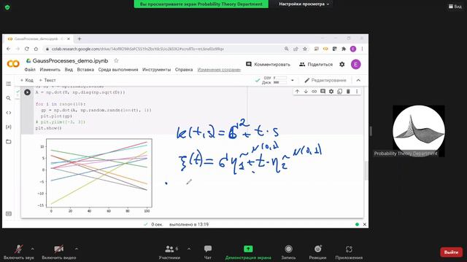Open Участники participants panel
This screenshot has width=467, height=262.
click(x=169, y=253)
